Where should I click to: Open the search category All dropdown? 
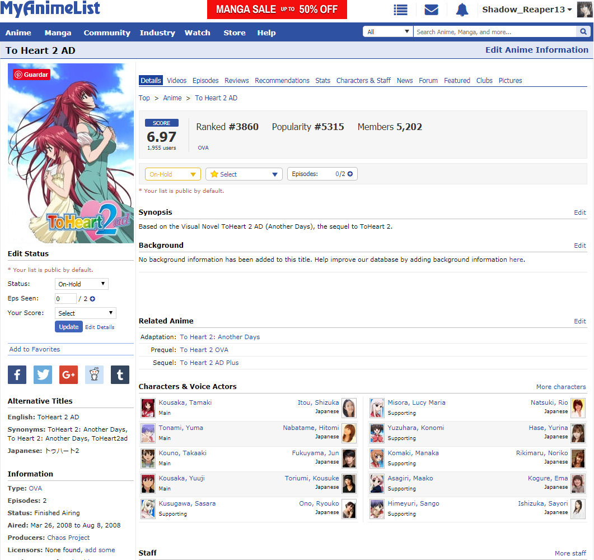pyautogui.click(x=388, y=32)
